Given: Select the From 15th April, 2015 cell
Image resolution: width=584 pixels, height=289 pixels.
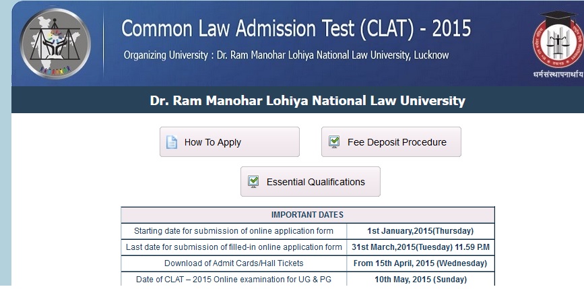Looking at the screenshot, I should pos(420,263).
